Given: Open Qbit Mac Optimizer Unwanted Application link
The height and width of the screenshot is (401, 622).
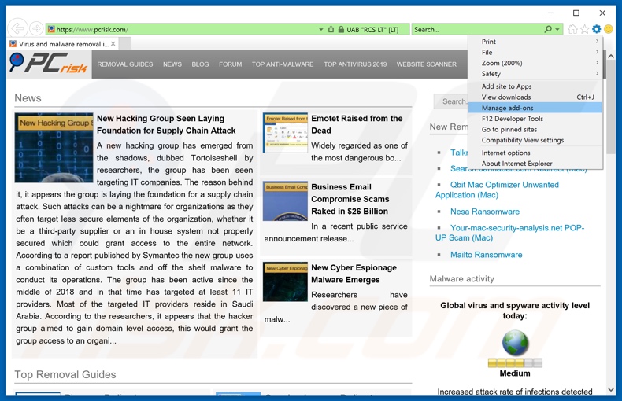Looking at the screenshot, I should tap(497, 189).
